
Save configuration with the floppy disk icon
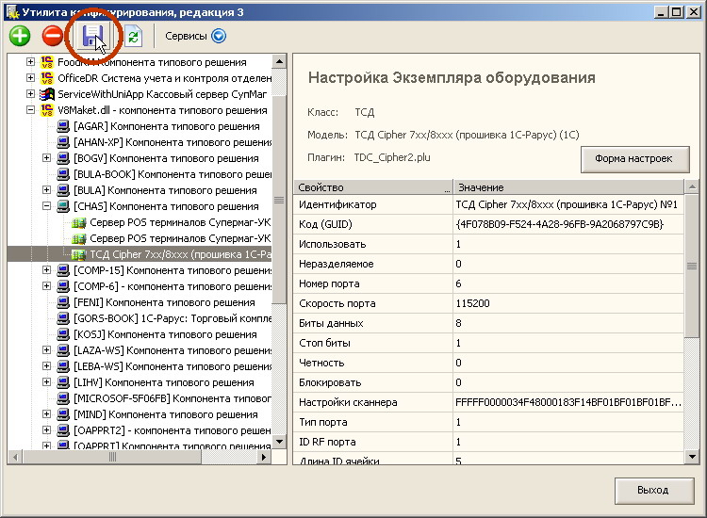[93, 37]
